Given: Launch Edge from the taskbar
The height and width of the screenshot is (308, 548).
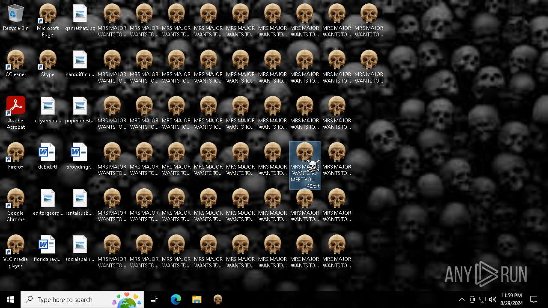Looking at the screenshot, I should (176, 299).
